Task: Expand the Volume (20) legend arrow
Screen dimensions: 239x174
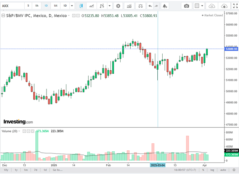Action: tap(19, 131)
